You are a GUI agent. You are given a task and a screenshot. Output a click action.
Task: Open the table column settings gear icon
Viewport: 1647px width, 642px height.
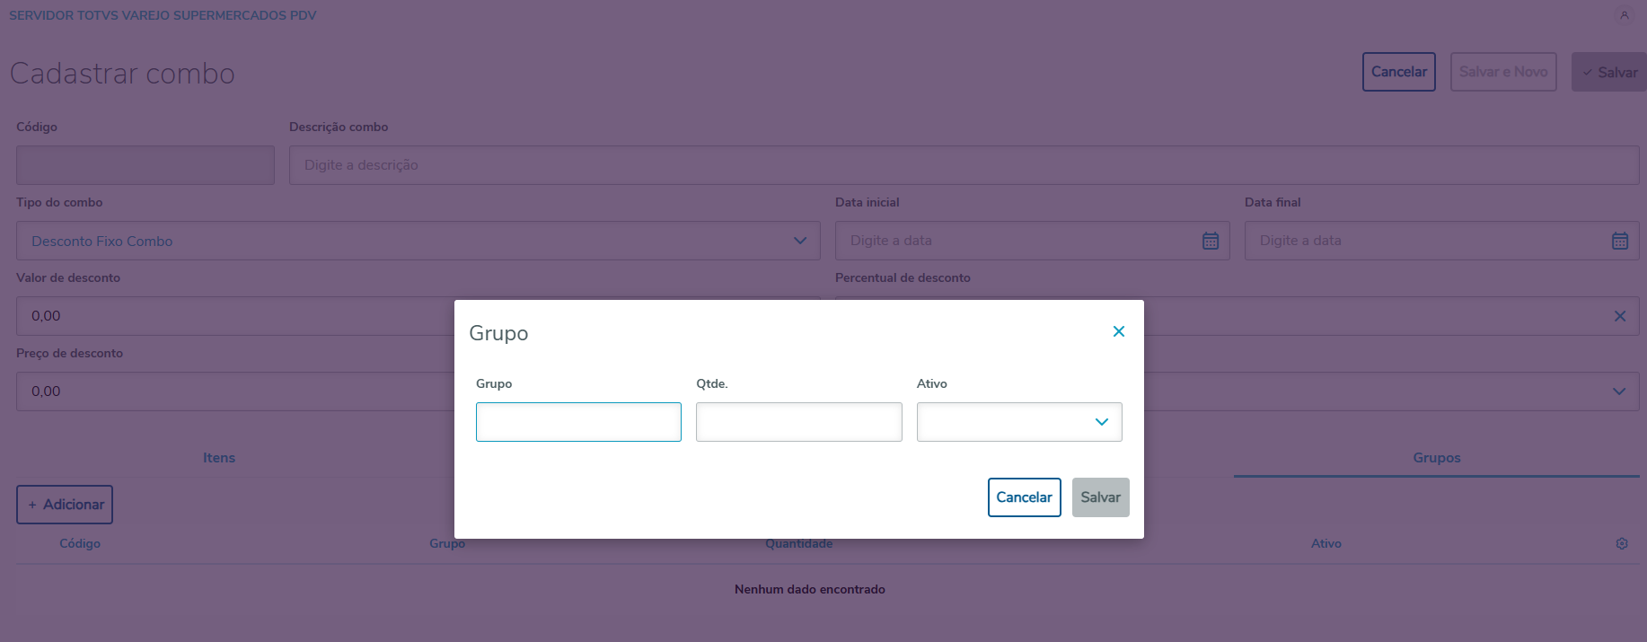(1622, 543)
